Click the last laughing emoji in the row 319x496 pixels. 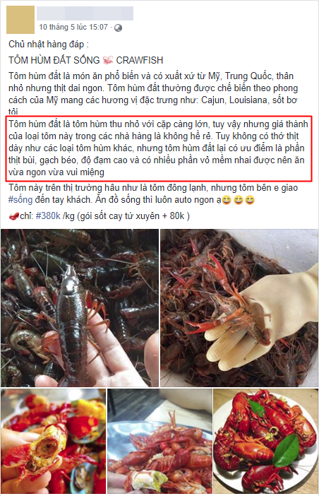click(x=250, y=200)
